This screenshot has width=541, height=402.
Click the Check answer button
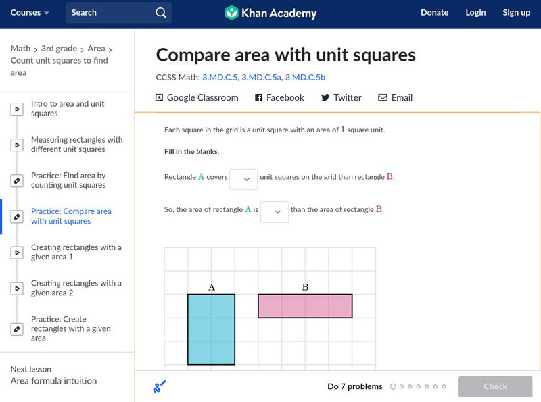coord(495,386)
